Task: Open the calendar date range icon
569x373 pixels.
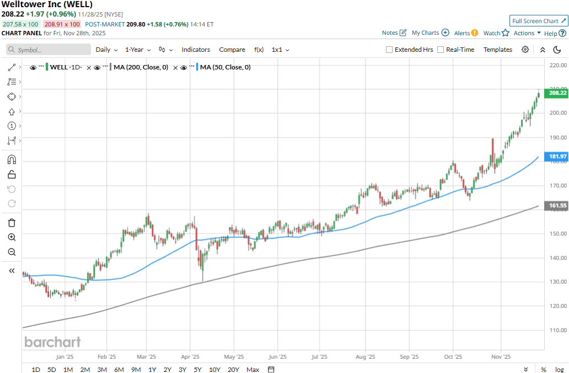Action: pos(271,369)
